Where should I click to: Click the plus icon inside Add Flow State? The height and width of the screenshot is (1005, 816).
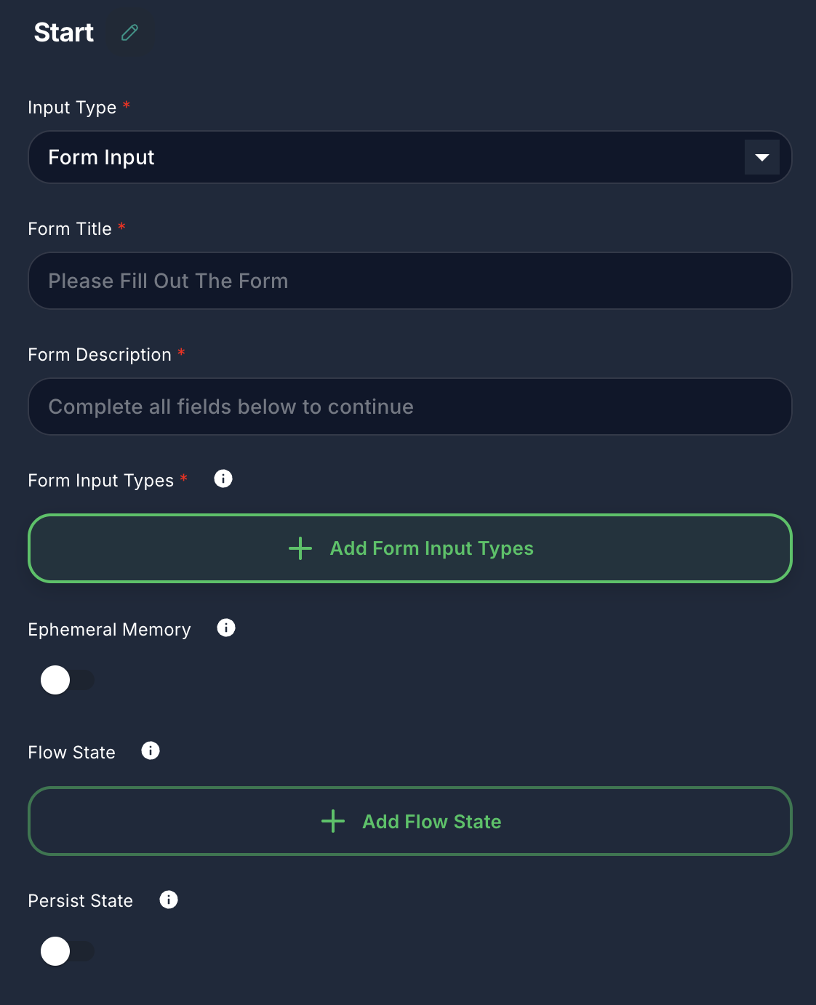pos(332,821)
